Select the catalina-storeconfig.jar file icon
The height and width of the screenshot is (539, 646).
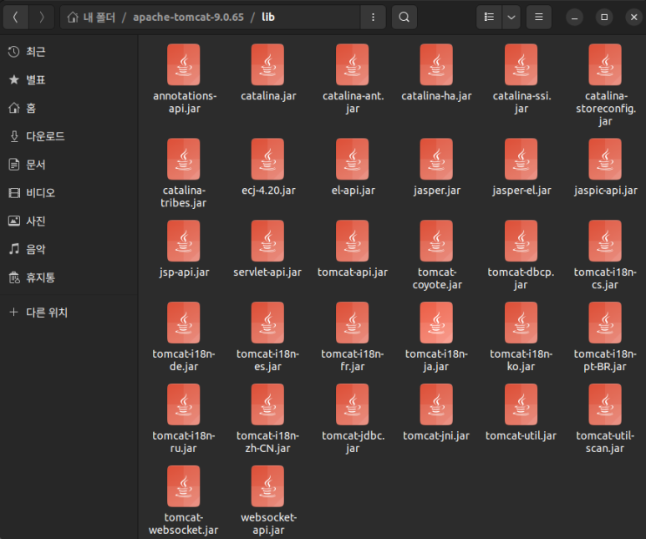click(605, 64)
